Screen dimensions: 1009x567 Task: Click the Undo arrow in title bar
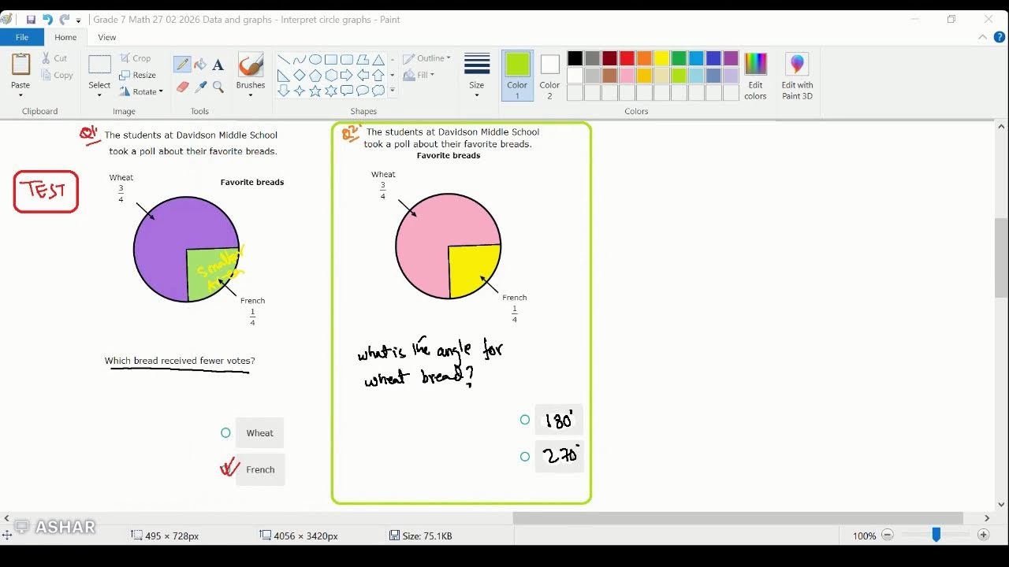point(47,19)
